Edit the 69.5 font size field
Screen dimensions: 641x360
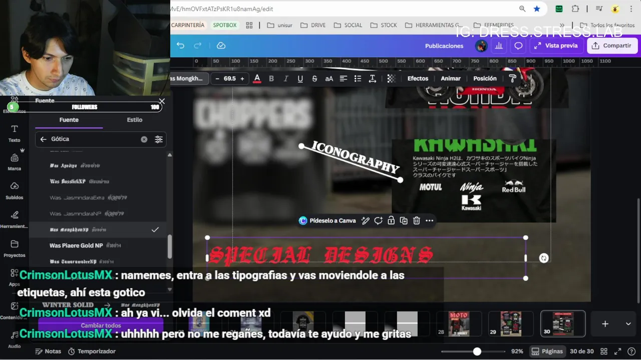[230, 78]
